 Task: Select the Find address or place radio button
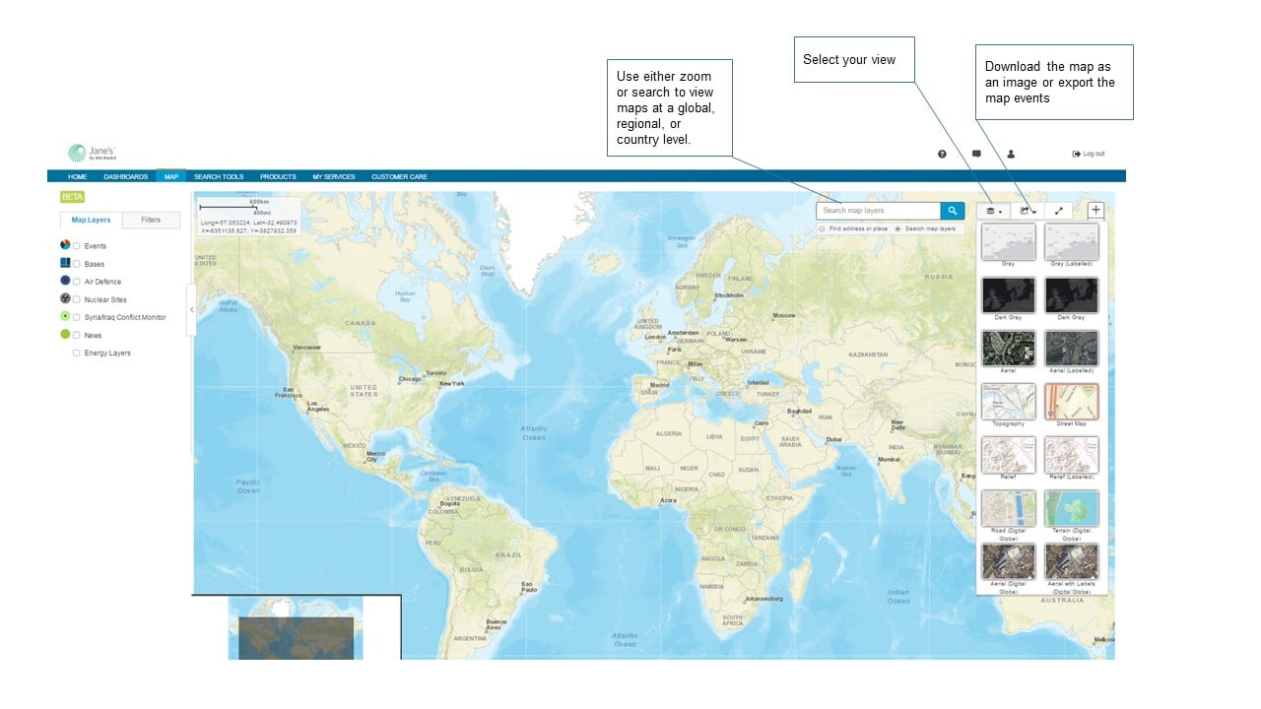pyautogui.click(x=822, y=228)
